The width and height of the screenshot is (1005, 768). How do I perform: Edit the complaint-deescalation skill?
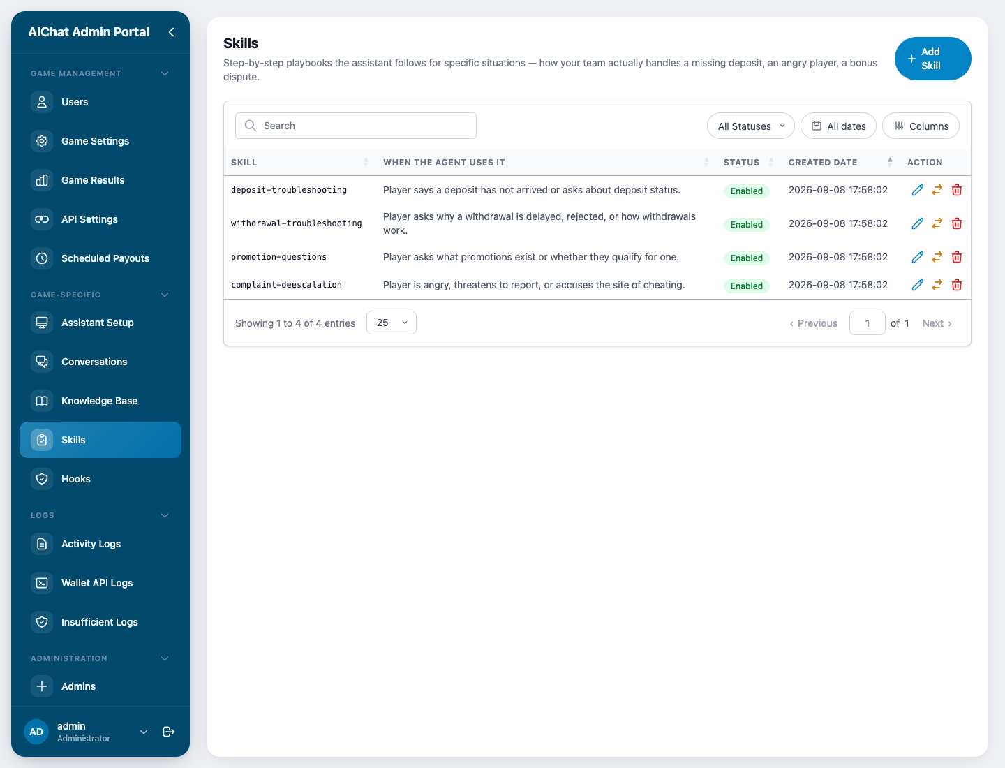[918, 285]
